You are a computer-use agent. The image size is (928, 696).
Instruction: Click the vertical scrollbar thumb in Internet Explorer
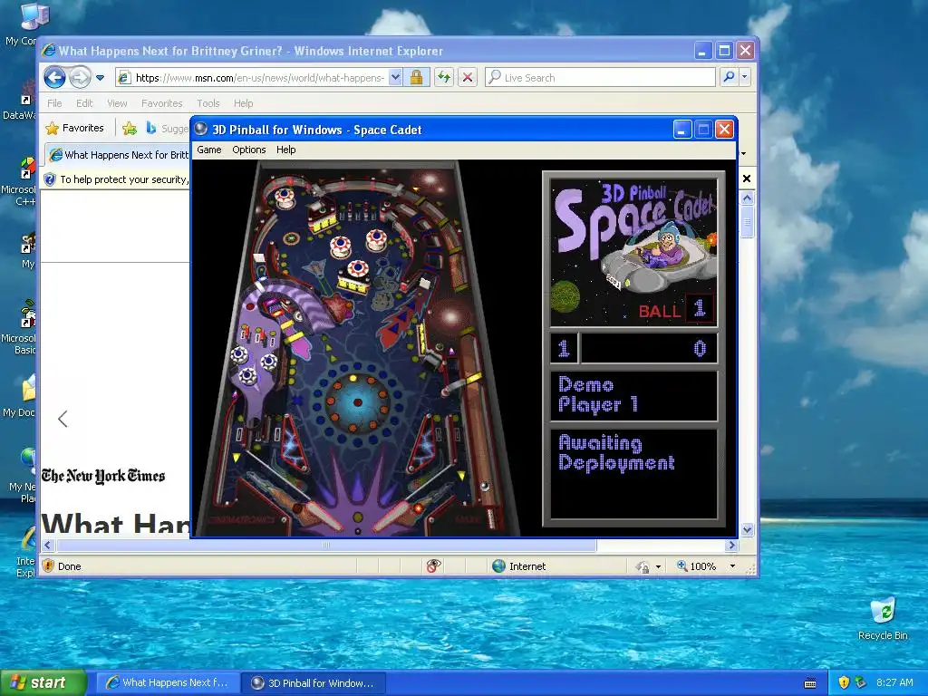(x=747, y=222)
